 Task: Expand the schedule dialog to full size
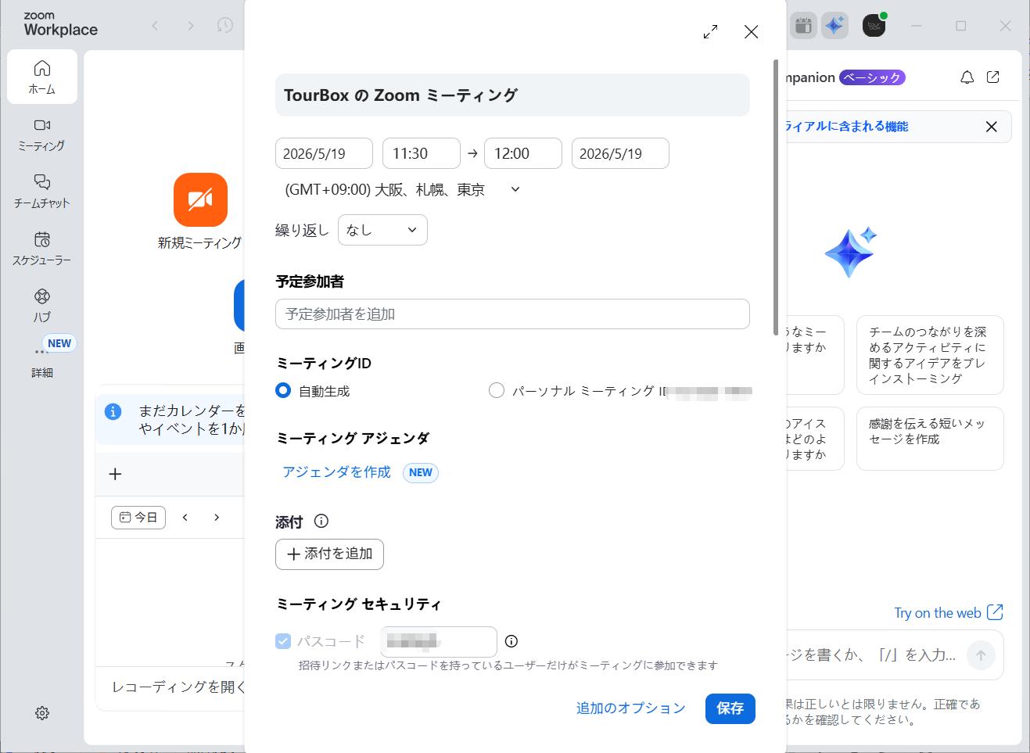coord(710,32)
